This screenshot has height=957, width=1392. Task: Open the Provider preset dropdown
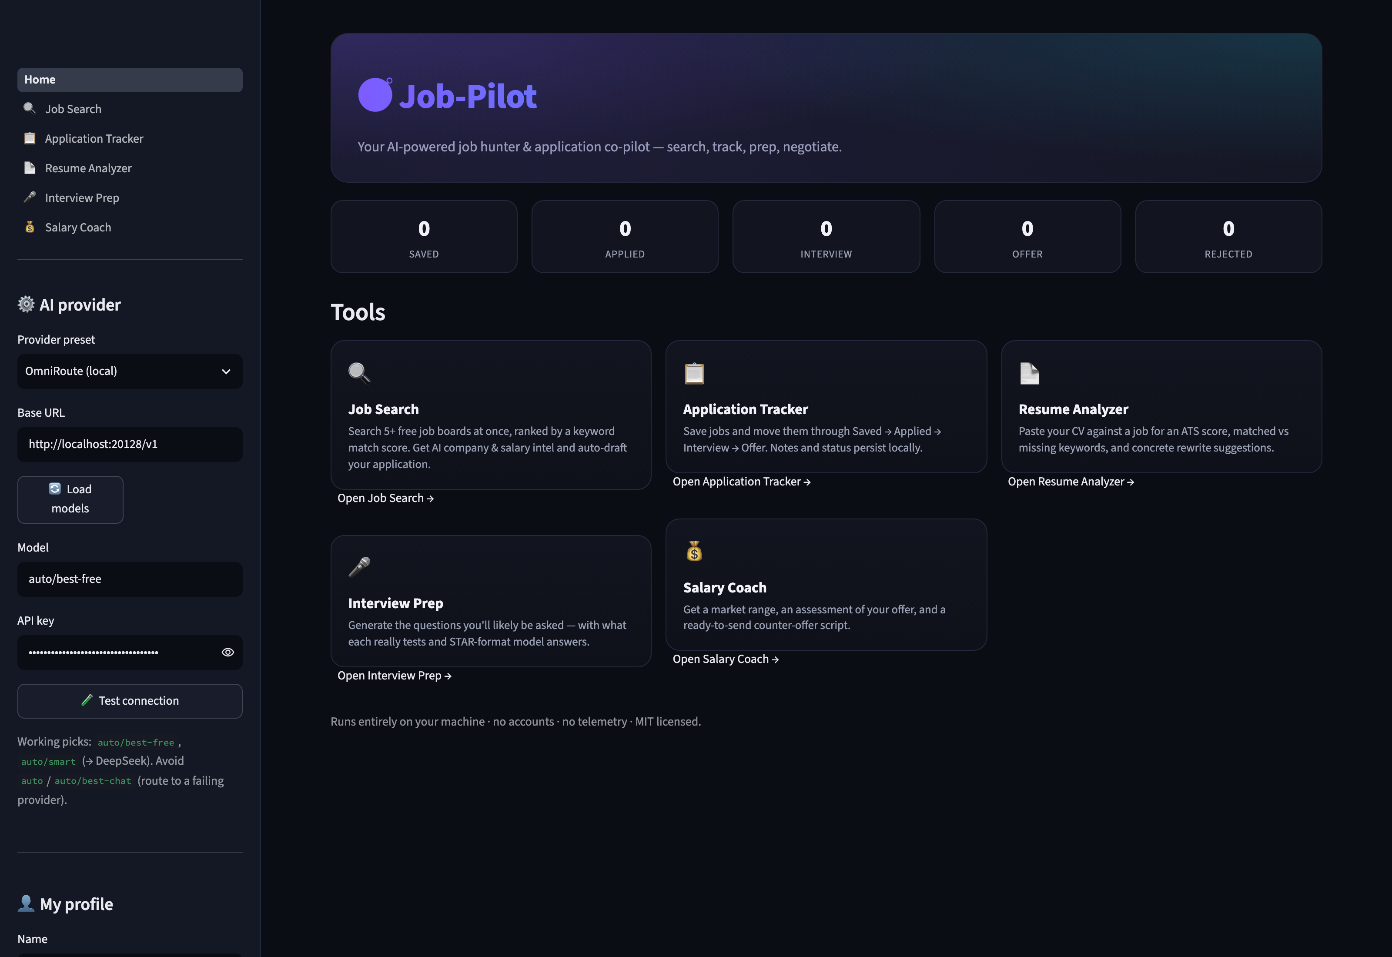(130, 371)
